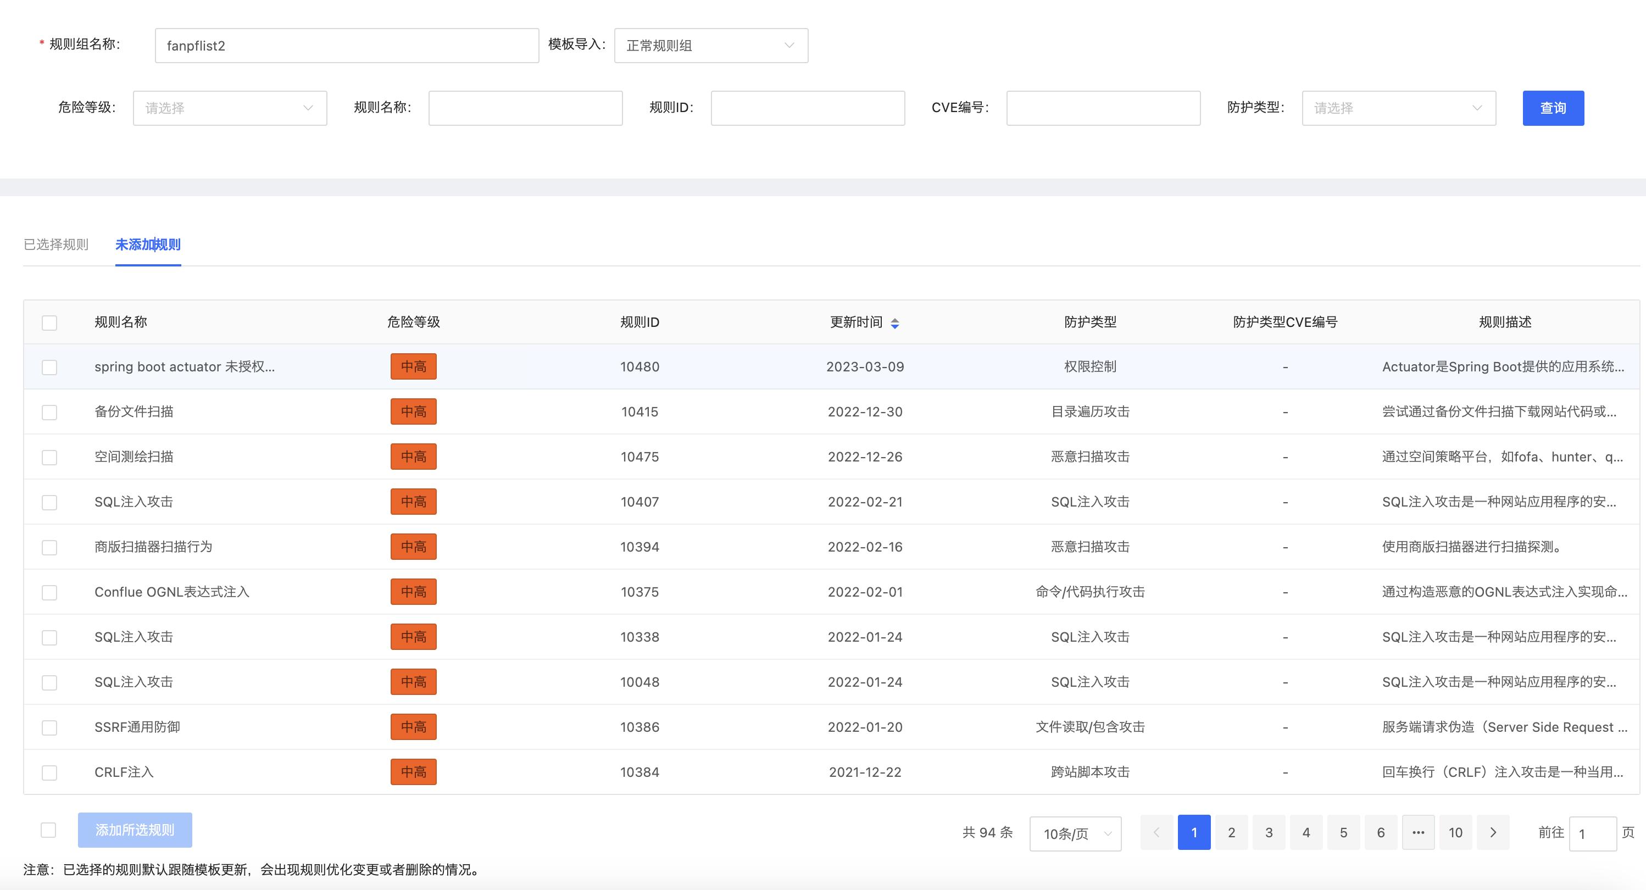Select the spring boot actuator rule checkbox
This screenshot has width=1646, height=890.
(x=49, y=367)
